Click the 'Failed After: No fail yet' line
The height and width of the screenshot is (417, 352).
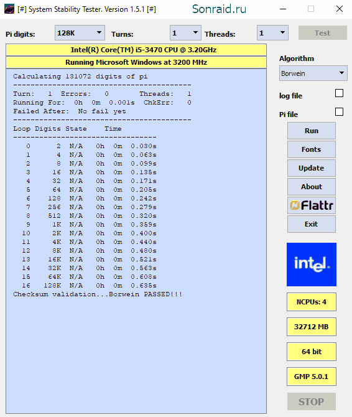pyautogui.click(x=70, y=111)
